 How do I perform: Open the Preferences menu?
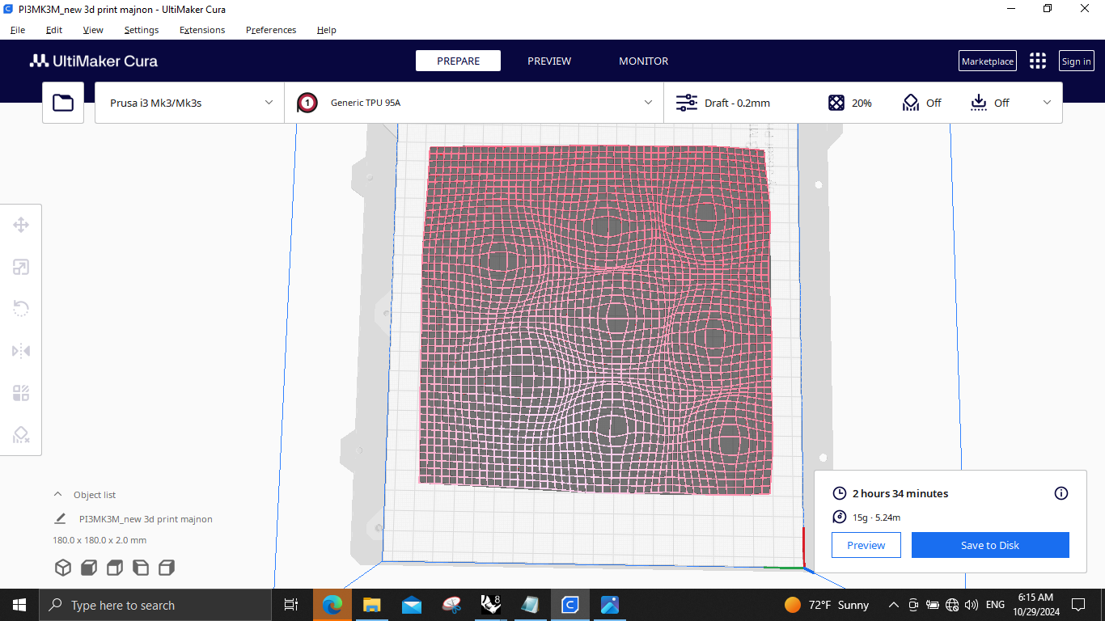tap(271, 30)
